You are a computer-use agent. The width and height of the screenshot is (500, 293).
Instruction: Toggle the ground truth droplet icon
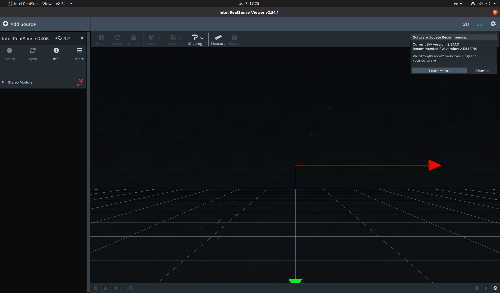pos(486,288)
